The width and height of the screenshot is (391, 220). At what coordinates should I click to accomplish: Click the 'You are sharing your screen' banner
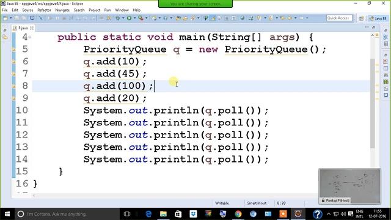point(195,4)
